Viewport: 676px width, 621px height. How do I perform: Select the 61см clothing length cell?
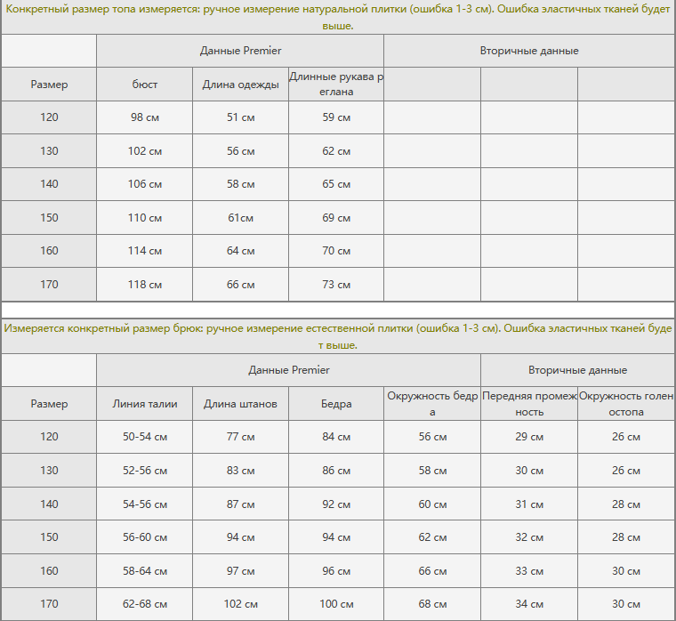240,218
